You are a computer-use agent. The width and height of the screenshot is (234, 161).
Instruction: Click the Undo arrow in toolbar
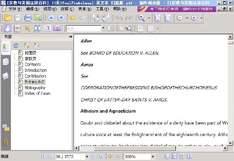coord(119,18)
